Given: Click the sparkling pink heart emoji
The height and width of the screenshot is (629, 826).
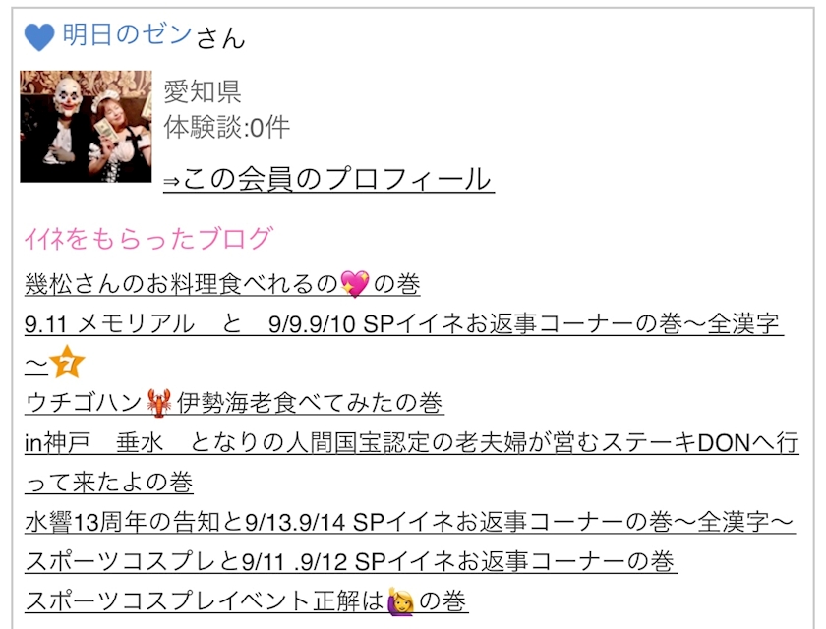Looking at the screenshot, I should (x=355, y=284).
